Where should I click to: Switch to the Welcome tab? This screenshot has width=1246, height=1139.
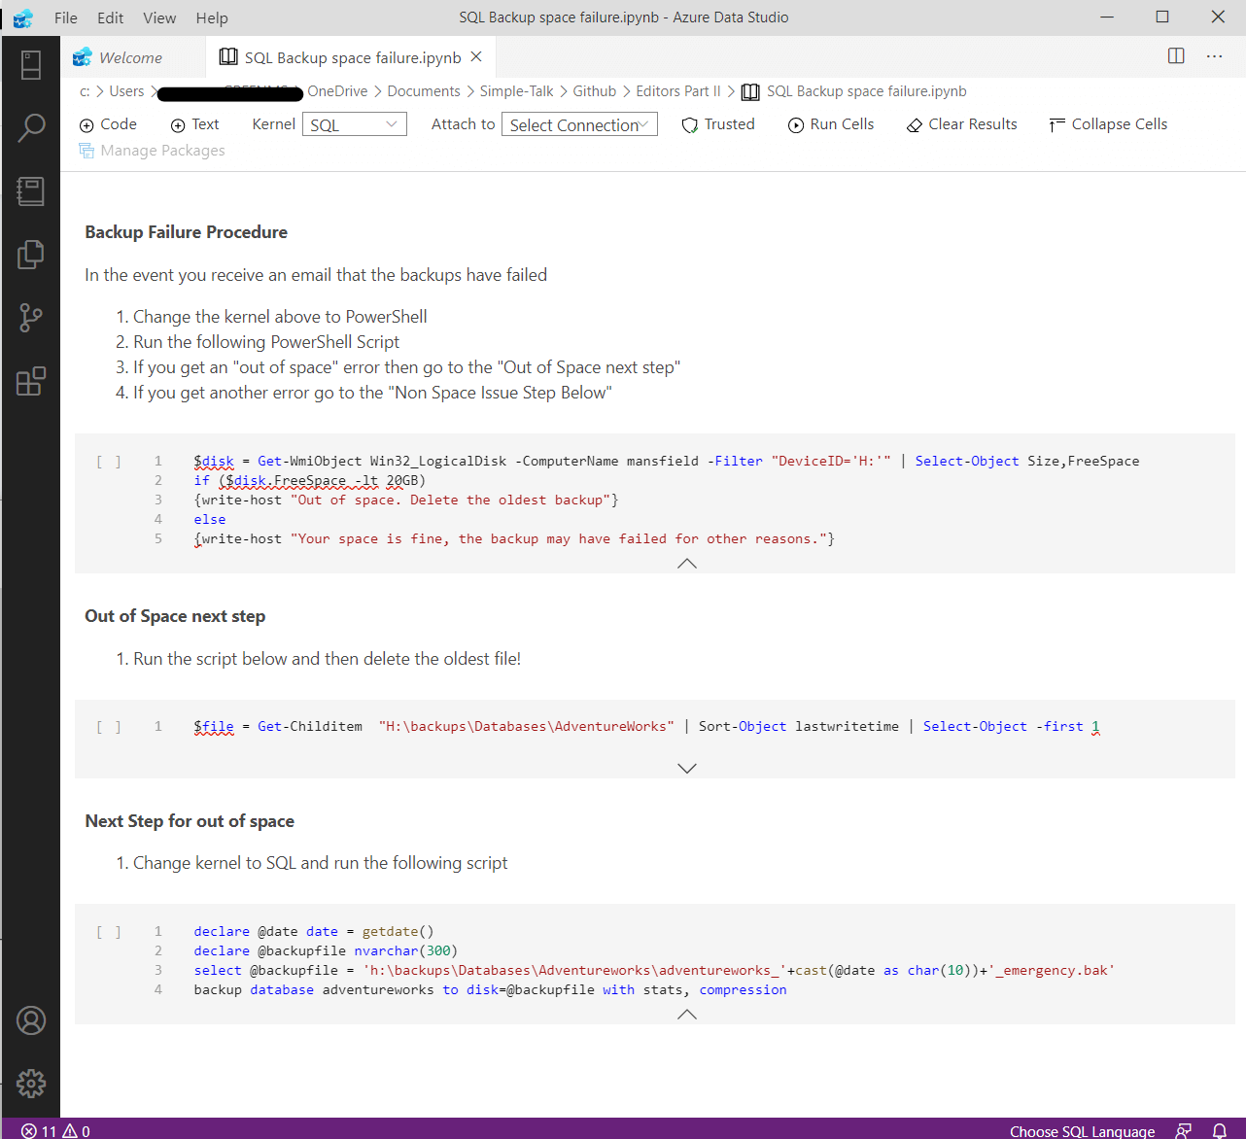(132, 57)
